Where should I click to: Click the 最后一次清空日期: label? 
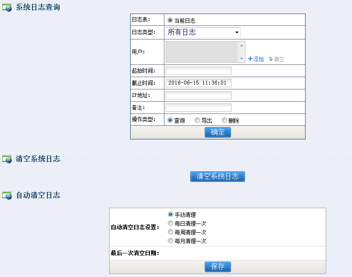135,253
